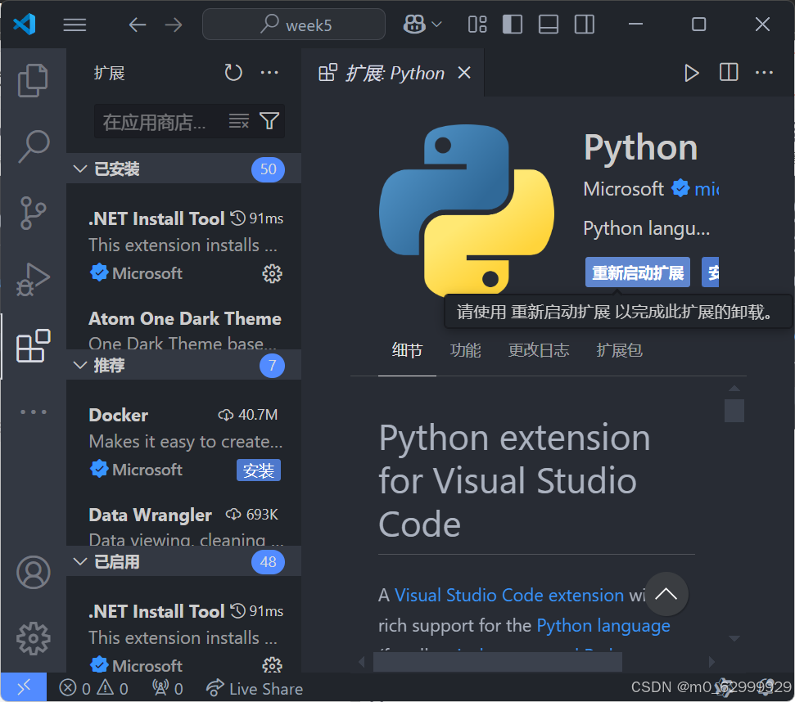
Task: Click the 重新启动扩展 button
Action: [637, 272]
